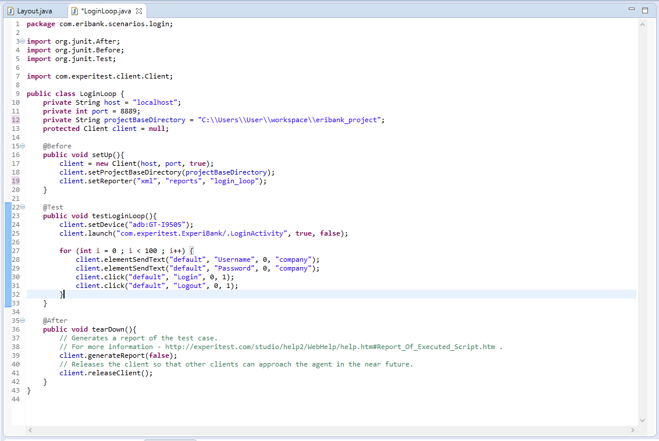Screen dimensions: 659x441
Task: Click the vertical scrollbar up arrow
Action: (x=642, y=24)
